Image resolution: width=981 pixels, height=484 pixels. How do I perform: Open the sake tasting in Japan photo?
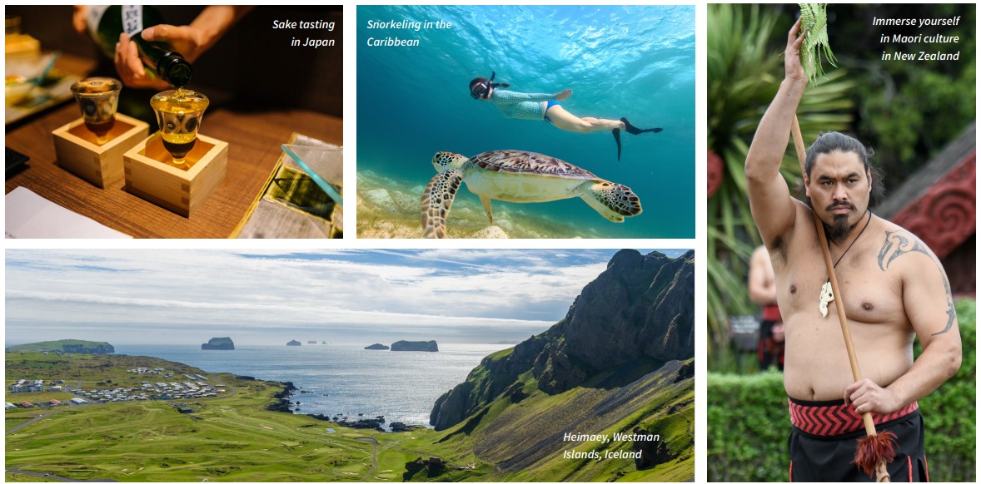(x=174, y=121)
